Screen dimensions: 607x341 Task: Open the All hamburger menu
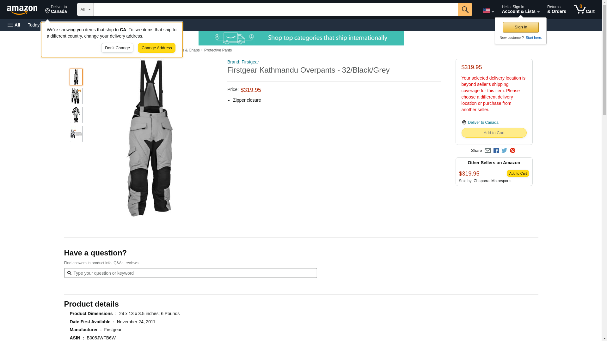tap(14, 25)
